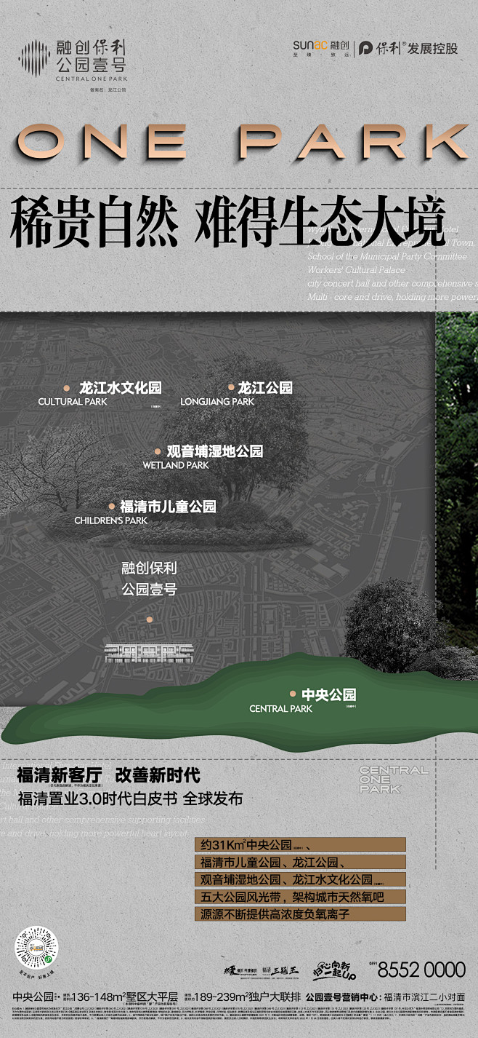Click the italic text School of the Municipal Party Committee
This screenshot has width=478, height=1038.
point(387,256)
